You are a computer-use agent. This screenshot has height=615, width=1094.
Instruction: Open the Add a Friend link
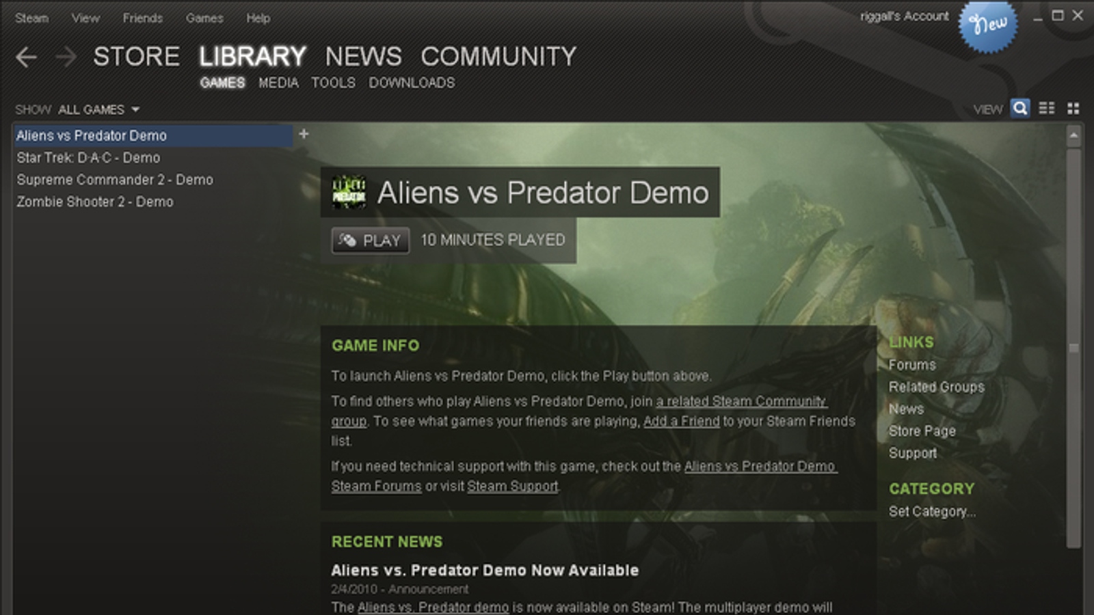pyautogui.click(x=682, y=421)
